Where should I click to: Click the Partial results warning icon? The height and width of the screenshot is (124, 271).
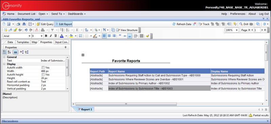pyautogui.click(x=251, y=115)
